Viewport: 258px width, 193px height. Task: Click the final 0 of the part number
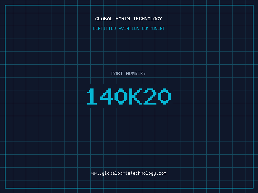click(164, 96)
